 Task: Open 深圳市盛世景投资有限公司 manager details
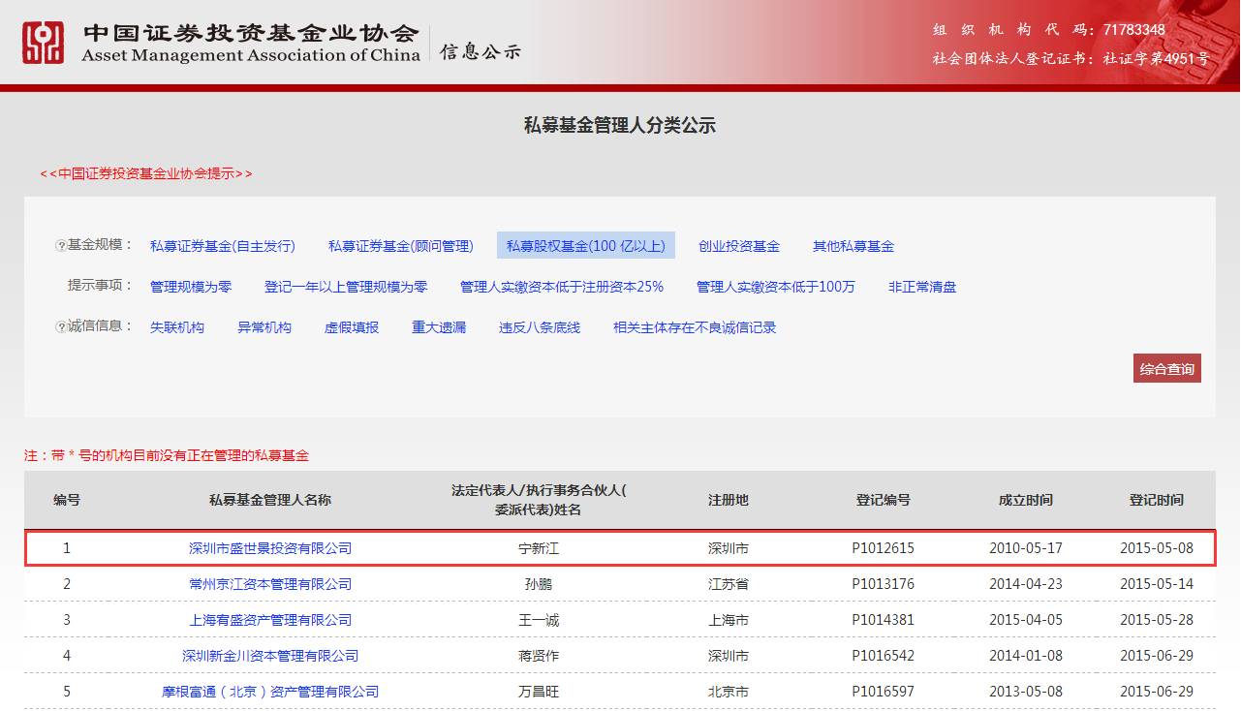(x=269, y=548)
